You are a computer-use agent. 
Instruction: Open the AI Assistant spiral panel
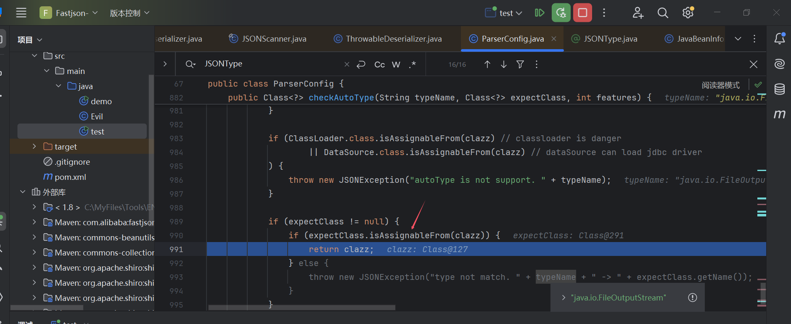coord(779,64)
